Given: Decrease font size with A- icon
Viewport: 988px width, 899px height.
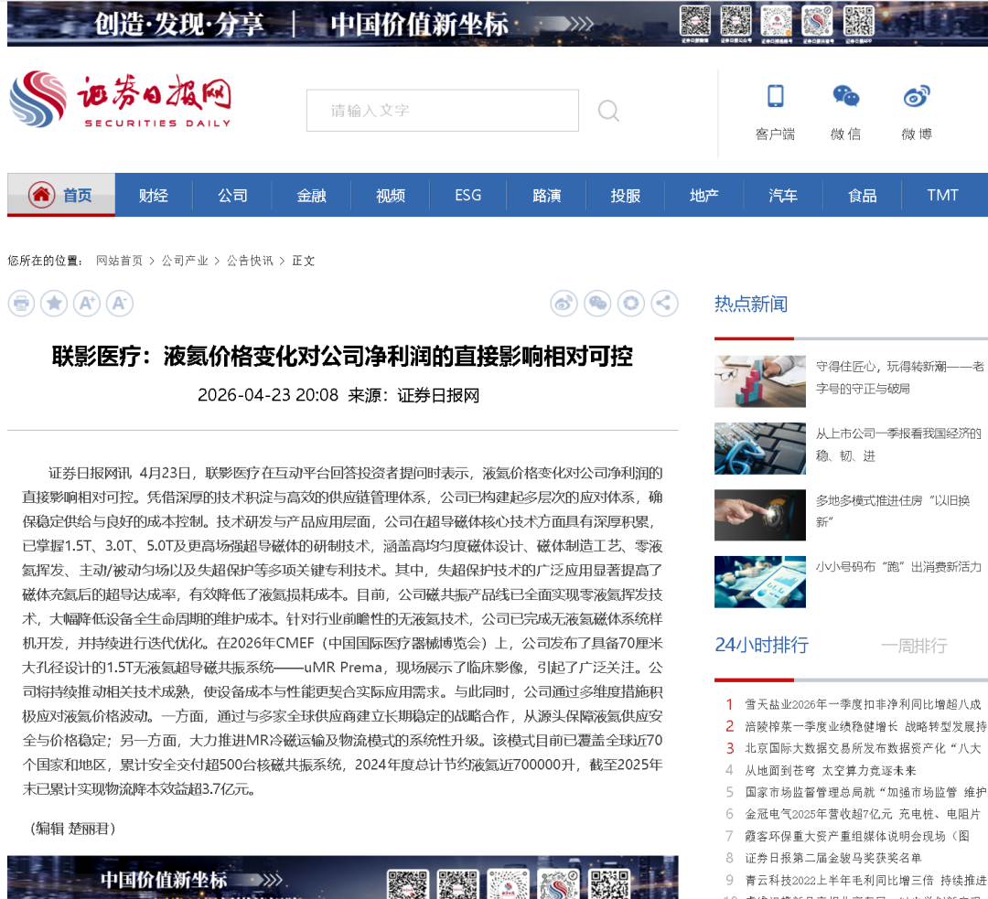Looking at the screenshot, I should 120,304.
